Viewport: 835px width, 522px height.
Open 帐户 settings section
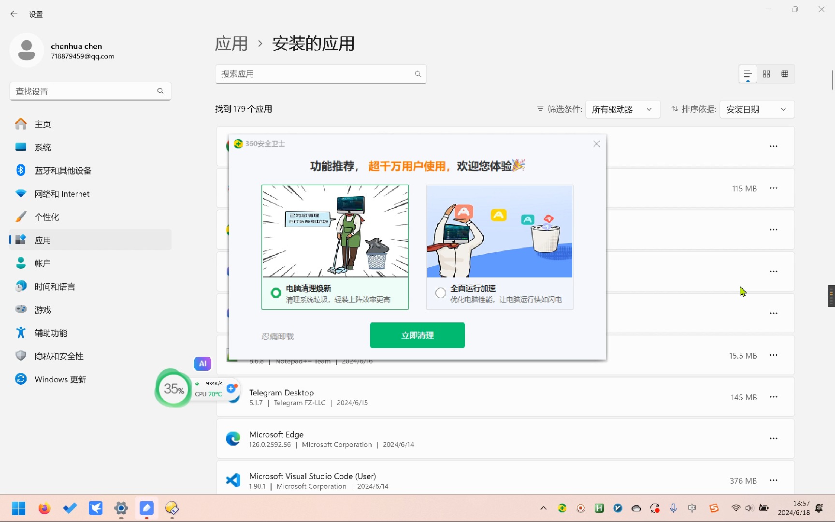[x=90, y=263]
